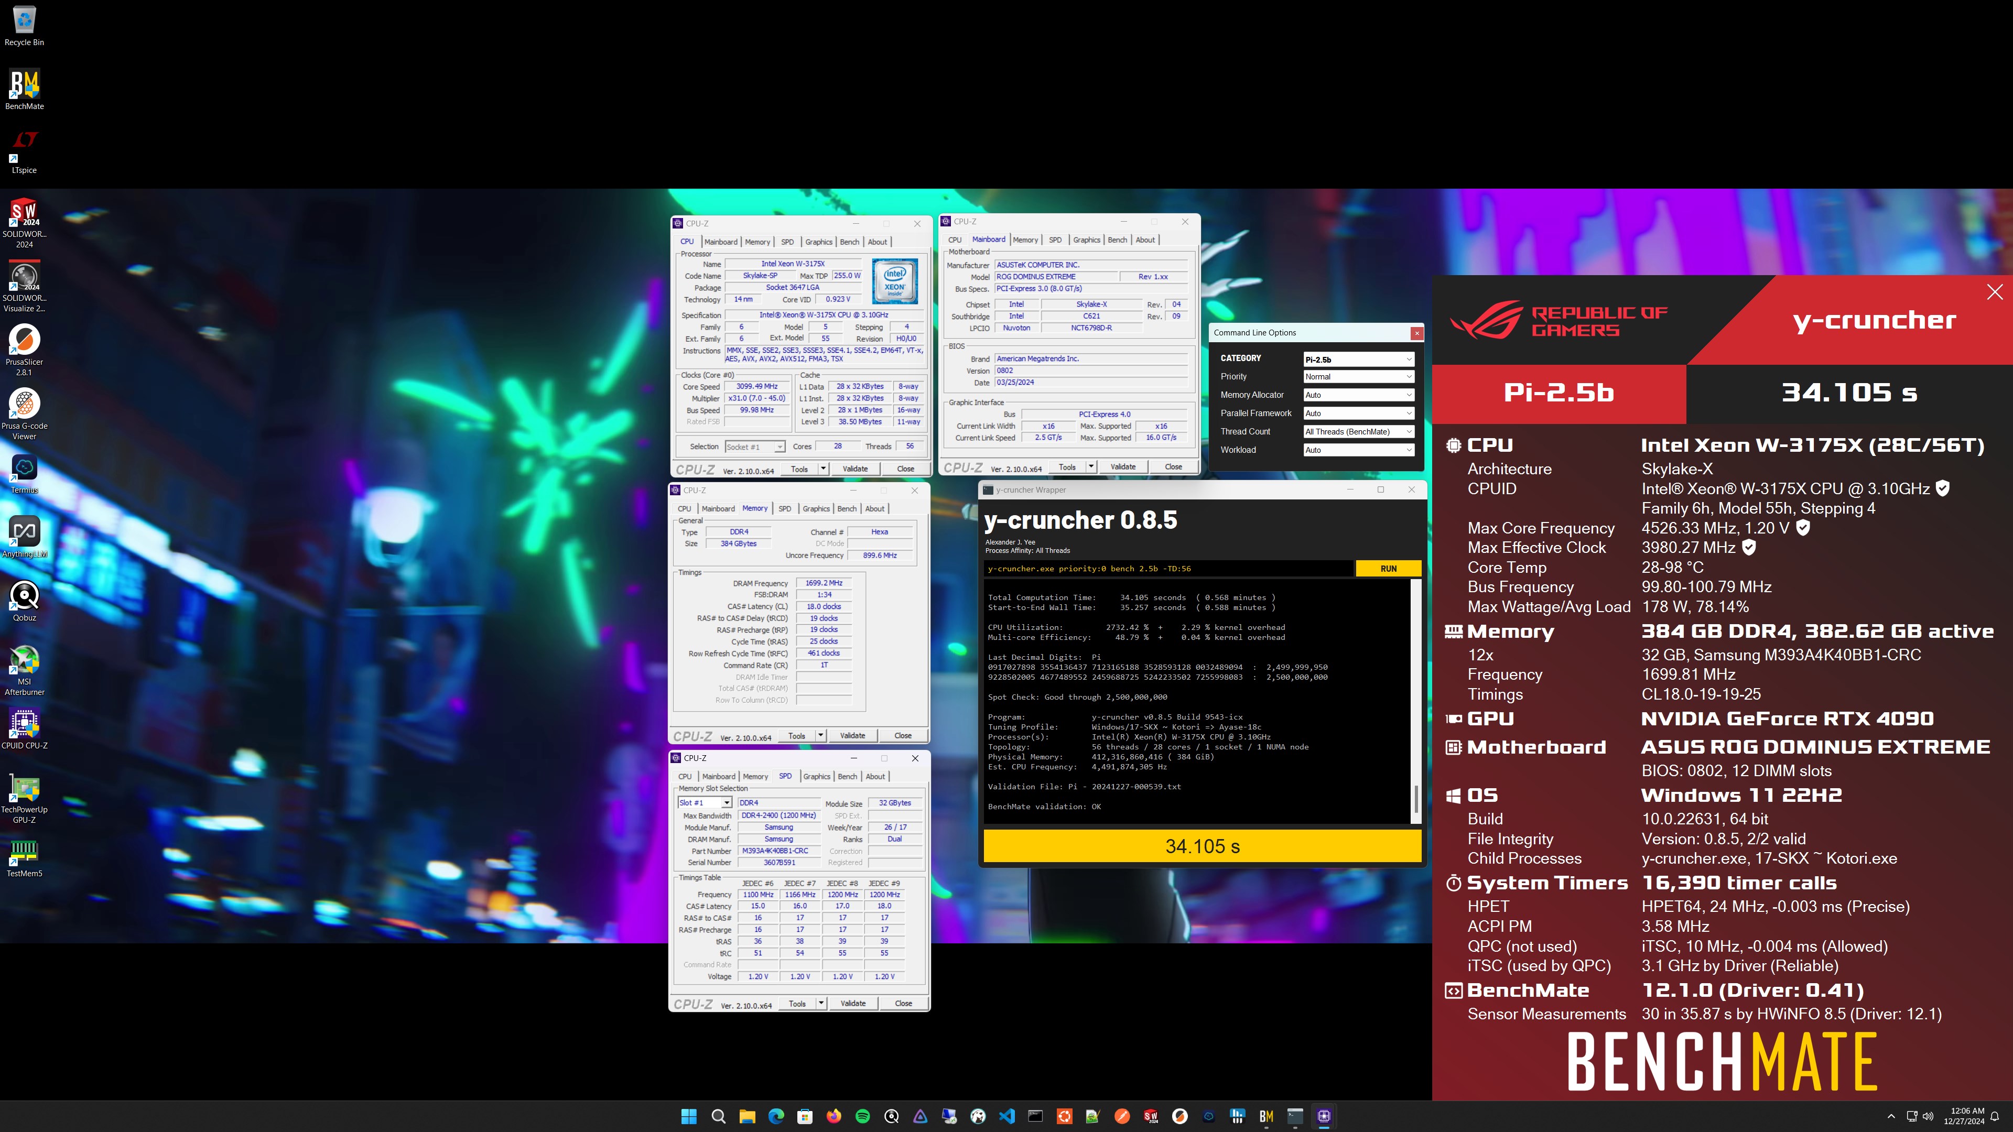Open SOLIDWORKS 2024 desktop shortcut

click(x=24, y=223)
